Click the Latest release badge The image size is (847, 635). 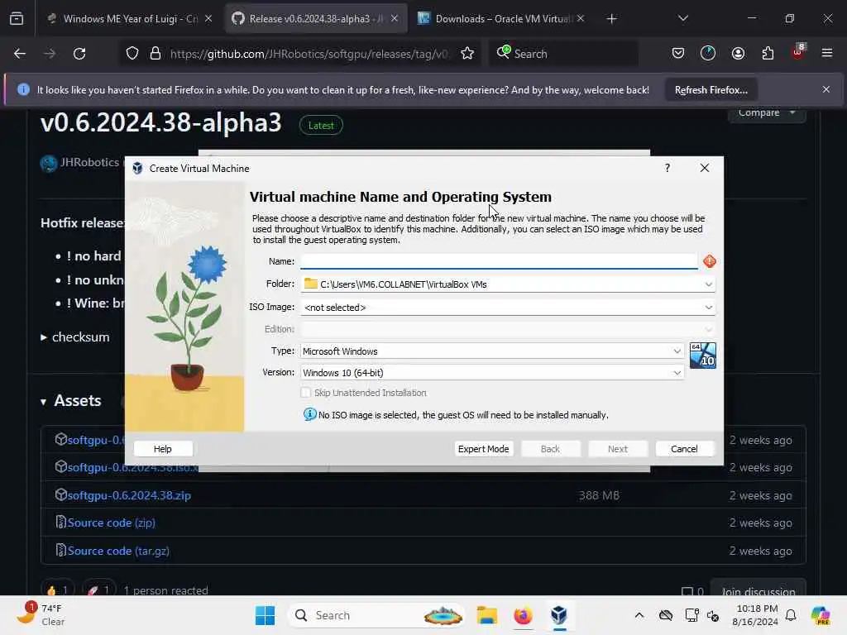pos(321,126)
